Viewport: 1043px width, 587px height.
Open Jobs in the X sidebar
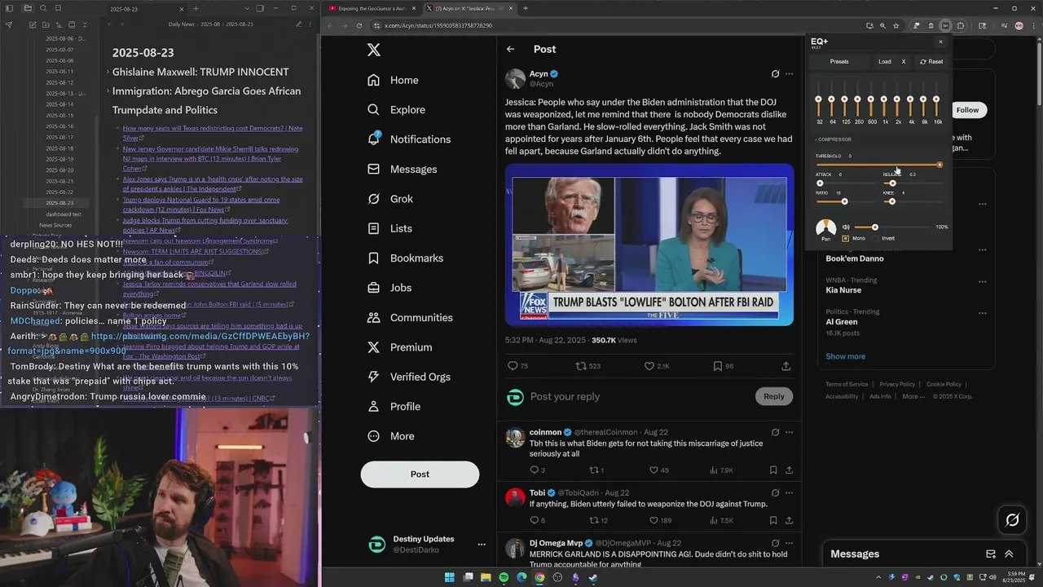[x=389, y=288]
